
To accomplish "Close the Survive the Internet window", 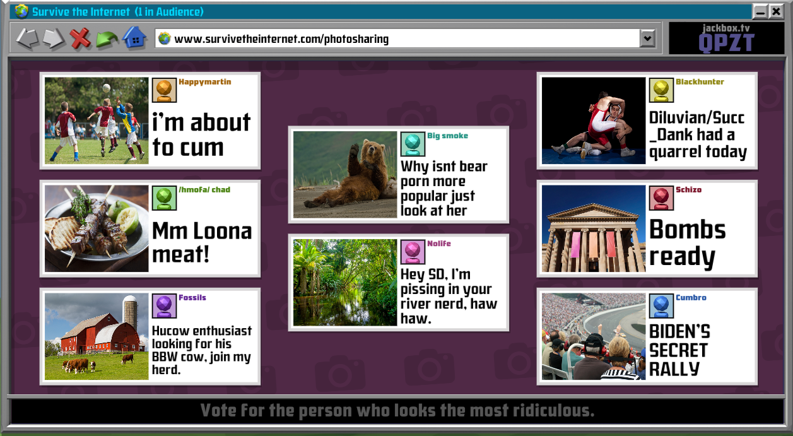I will pos(776,11).
